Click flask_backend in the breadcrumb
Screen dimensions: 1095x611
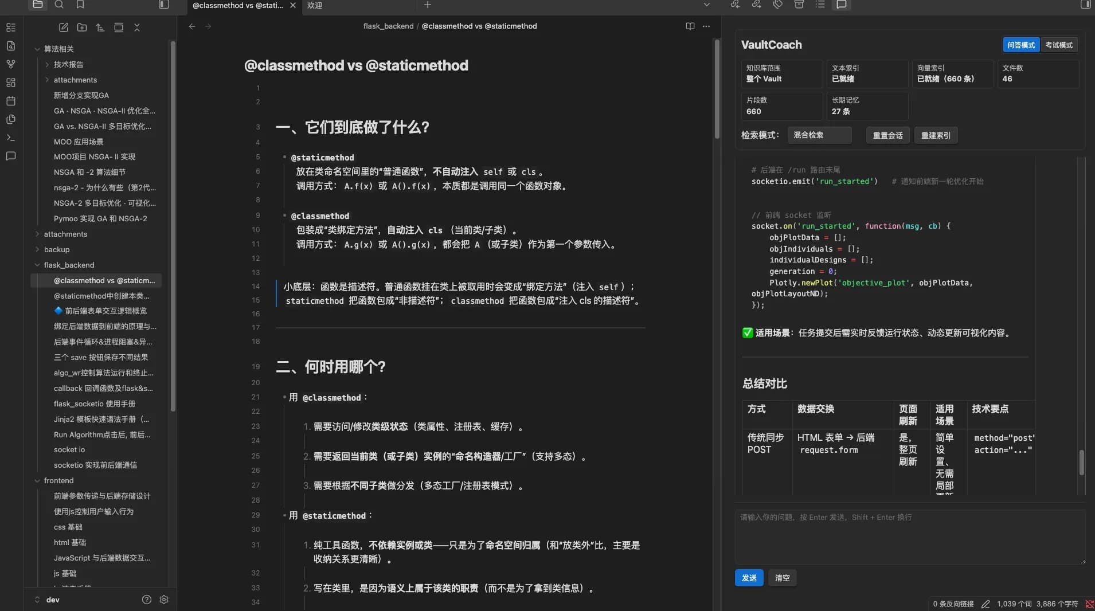pyautogui.click(x=388, y=26)
